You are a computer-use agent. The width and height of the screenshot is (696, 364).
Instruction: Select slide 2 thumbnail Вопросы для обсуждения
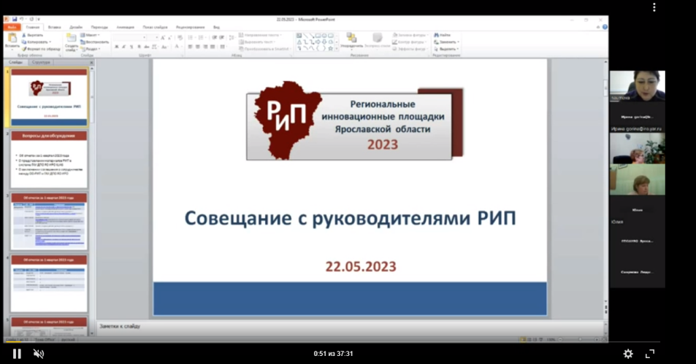pyautogui.click(x=49, y=160)
